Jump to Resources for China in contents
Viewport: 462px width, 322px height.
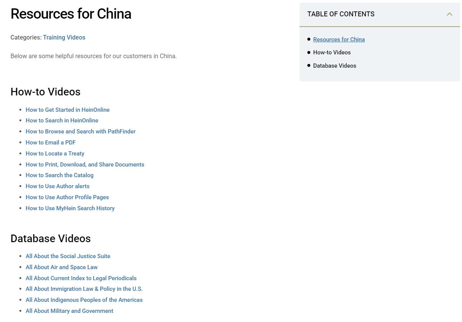(339, 40)
